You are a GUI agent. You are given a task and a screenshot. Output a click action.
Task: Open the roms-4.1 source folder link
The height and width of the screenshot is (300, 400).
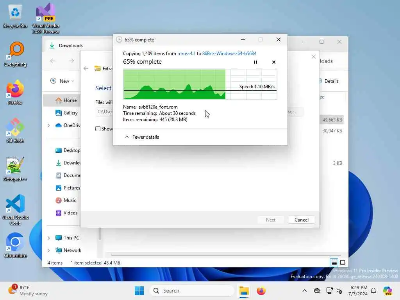[186, 53]
